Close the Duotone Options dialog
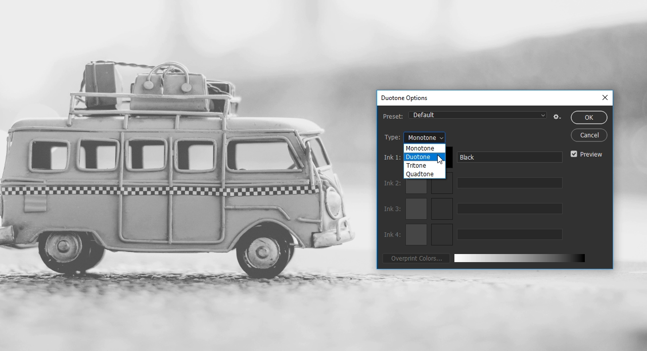Image resolution: width=647 pixels, height=351 pixels. pos(605,98)
